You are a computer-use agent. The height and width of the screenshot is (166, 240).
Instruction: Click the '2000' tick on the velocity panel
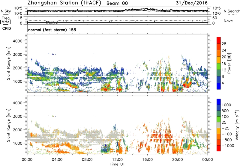click(17, 130)
